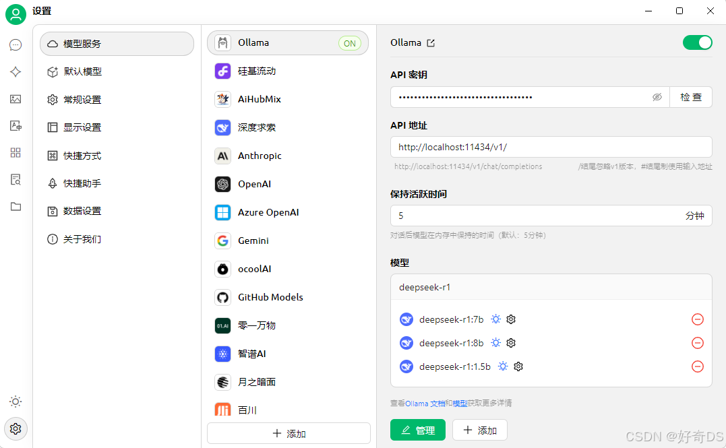Open the user avatar profile icon
Screen dimensions: 726x448
click(x=16, y=14)
